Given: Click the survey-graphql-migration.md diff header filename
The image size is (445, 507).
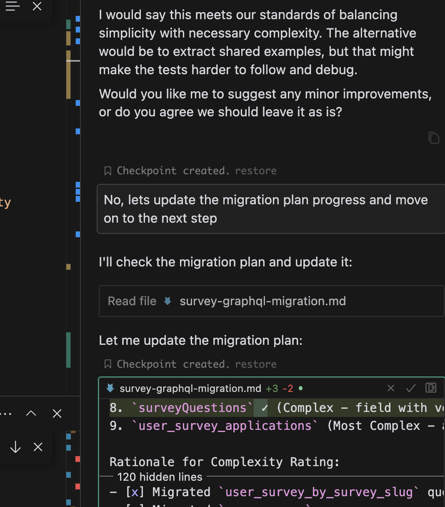Looking at the screenshot, I should coord(190,389).
